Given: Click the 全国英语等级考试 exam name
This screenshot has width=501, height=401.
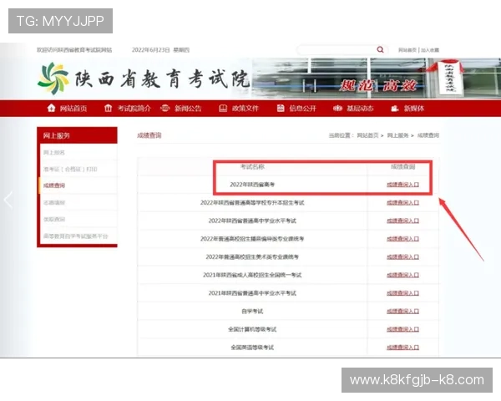Looking at the screenshot, I should pos(252,348).
